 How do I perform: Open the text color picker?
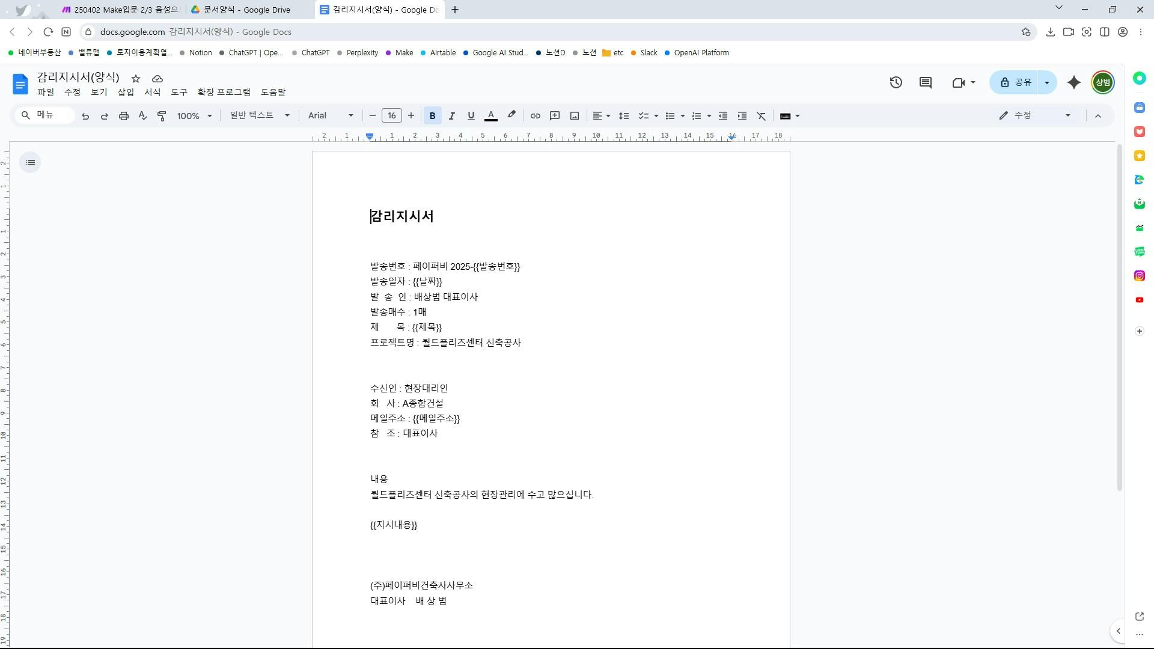pyautogui.click(x=490, y=116)
